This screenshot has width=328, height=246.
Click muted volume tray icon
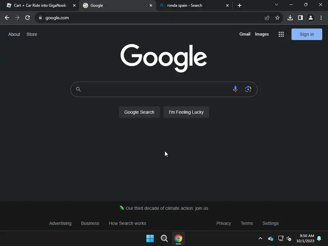289,238
